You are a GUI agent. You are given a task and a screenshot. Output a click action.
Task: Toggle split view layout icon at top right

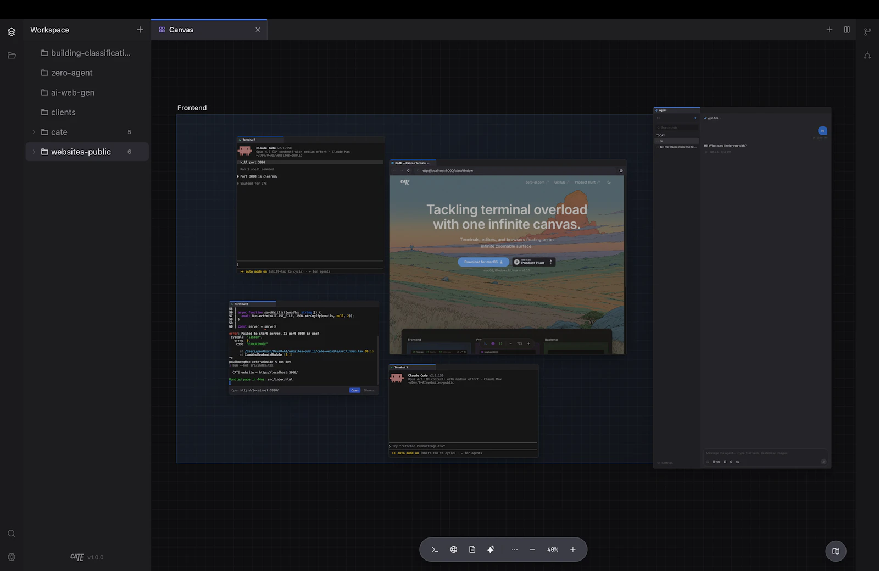click(847, 30)
